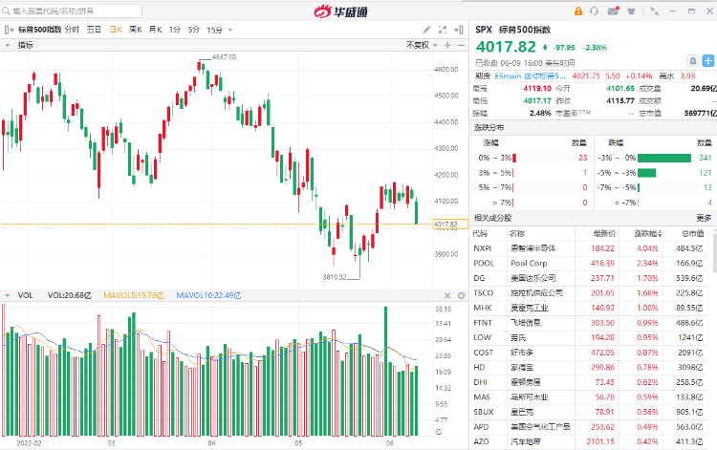717x450 pixels.
Task: Sort by 名称 column header
Action: click(x=517, y=234)
